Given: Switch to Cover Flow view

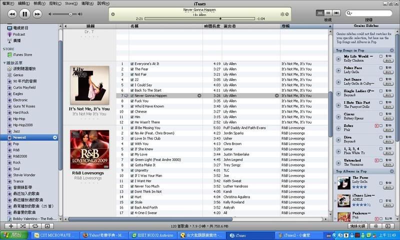Looking at the screenshot, I should 337,13.
